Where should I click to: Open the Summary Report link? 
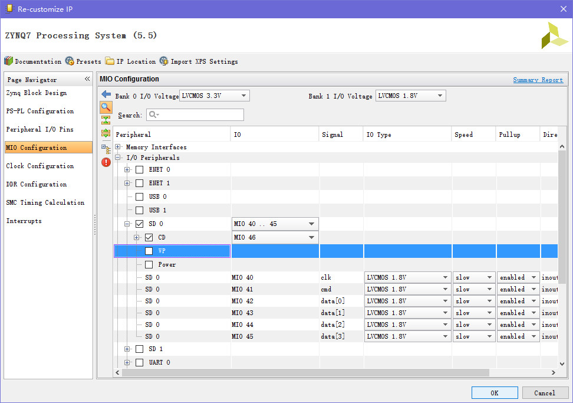click(538, 80)
